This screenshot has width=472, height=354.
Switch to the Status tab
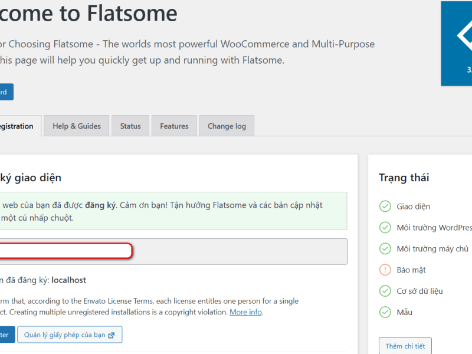tap(130, 126)
